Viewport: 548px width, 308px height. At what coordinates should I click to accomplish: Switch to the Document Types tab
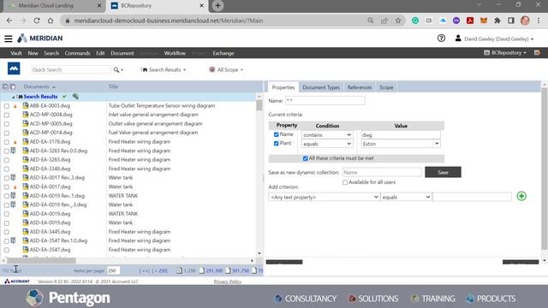click(x=321, y=87)
